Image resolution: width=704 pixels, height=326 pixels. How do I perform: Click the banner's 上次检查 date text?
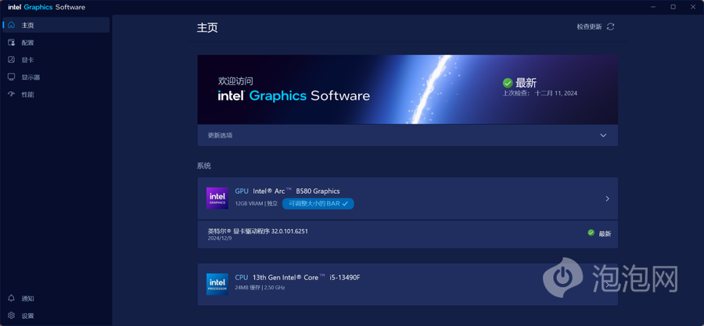click(x=540, y=93)
